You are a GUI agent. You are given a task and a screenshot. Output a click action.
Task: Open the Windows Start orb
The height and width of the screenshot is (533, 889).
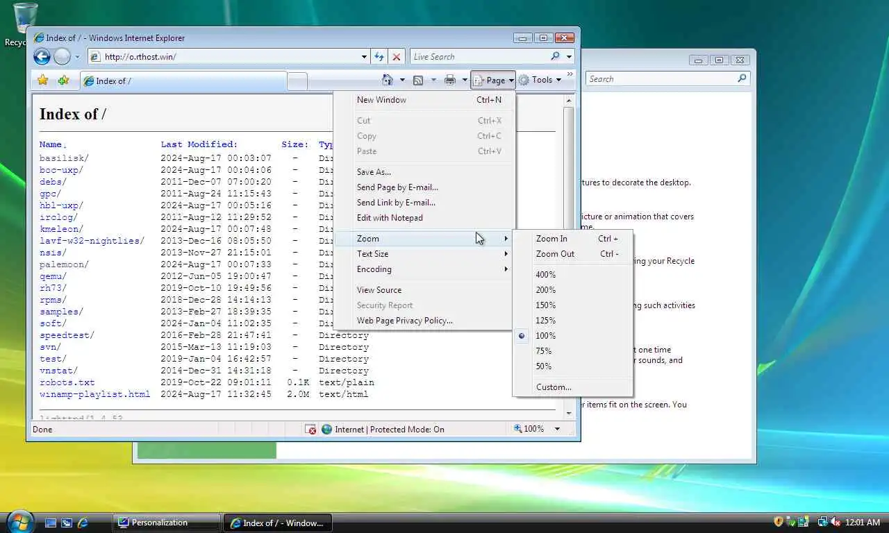[19, 522]
